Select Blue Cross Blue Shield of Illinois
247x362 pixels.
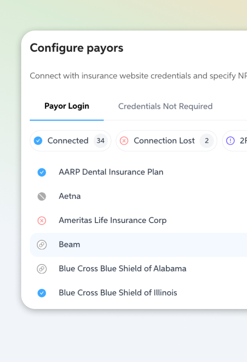pyautogui.click(x=118, y=293)
